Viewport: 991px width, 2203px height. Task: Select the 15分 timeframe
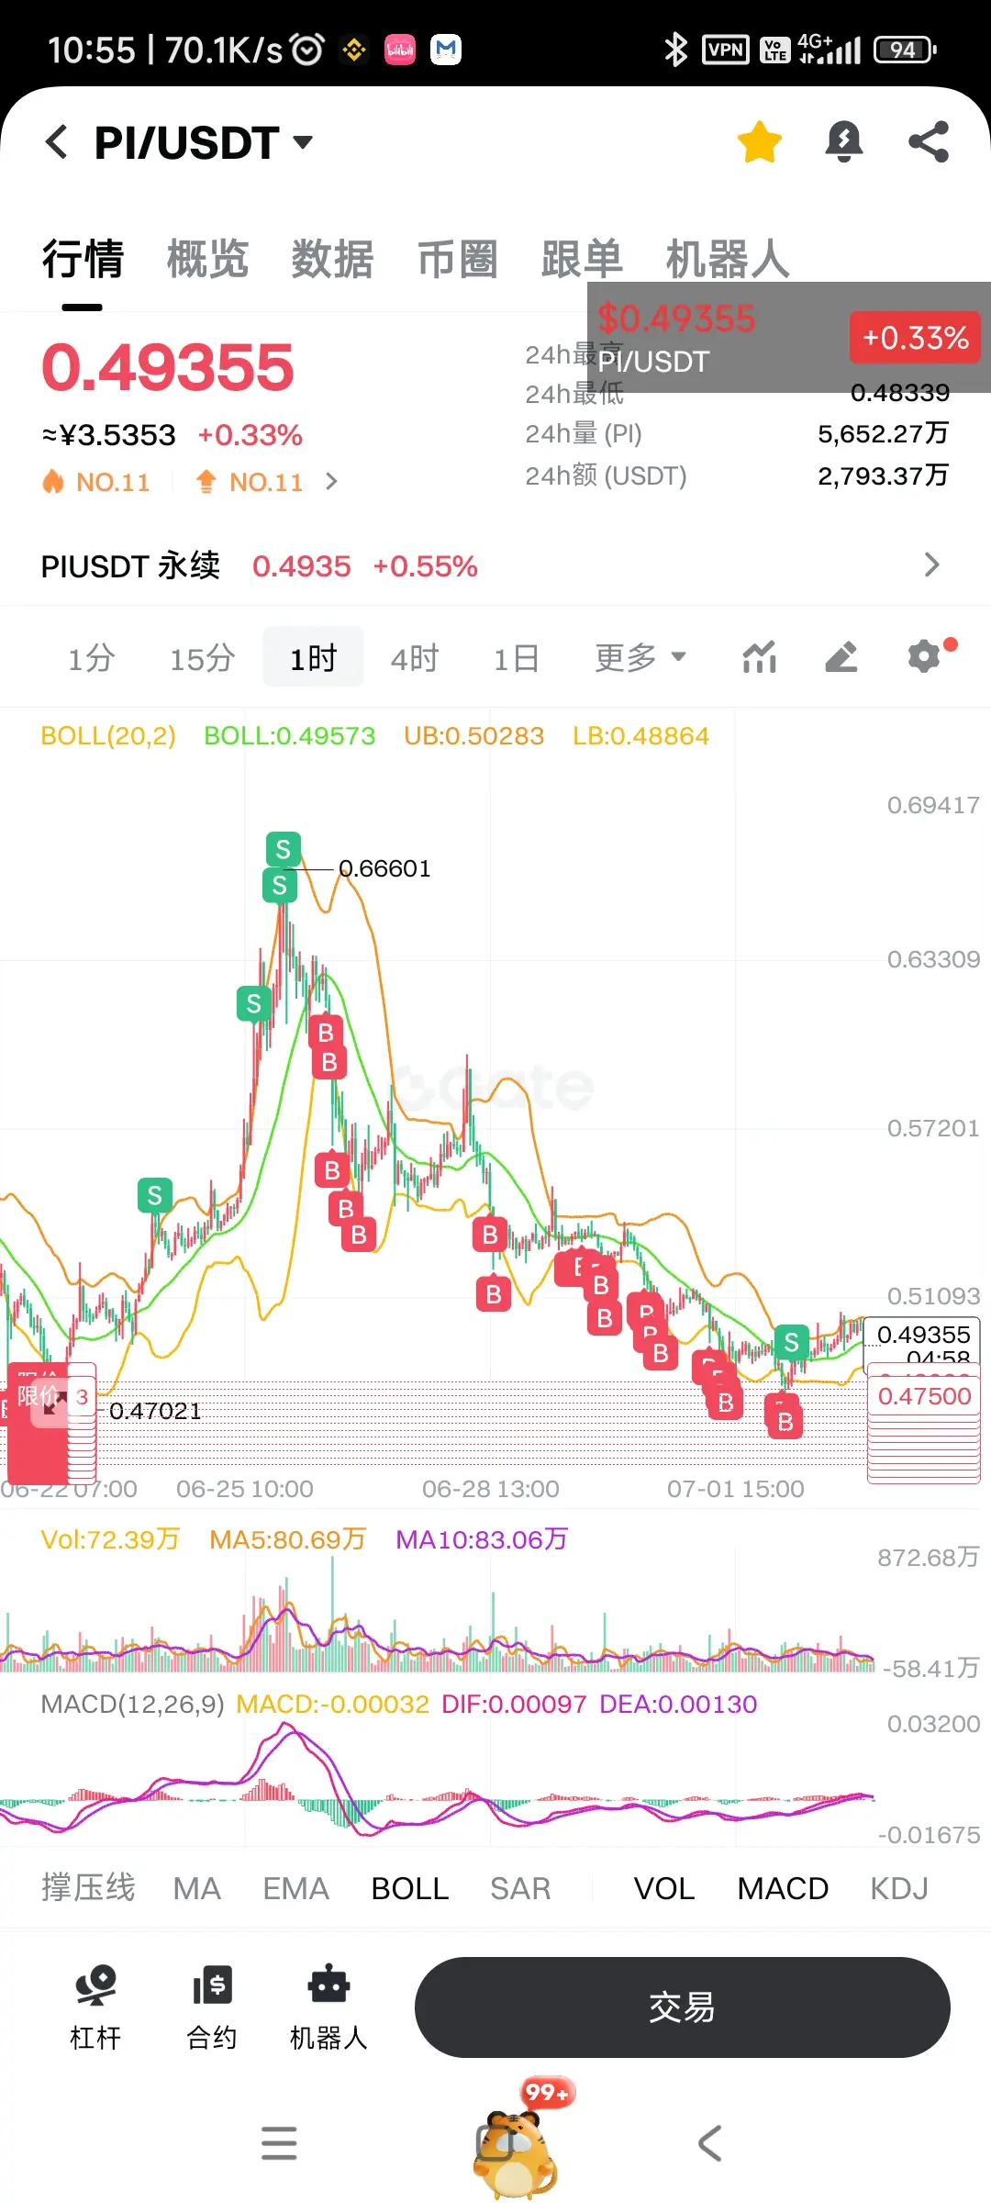tap(202, 658)
